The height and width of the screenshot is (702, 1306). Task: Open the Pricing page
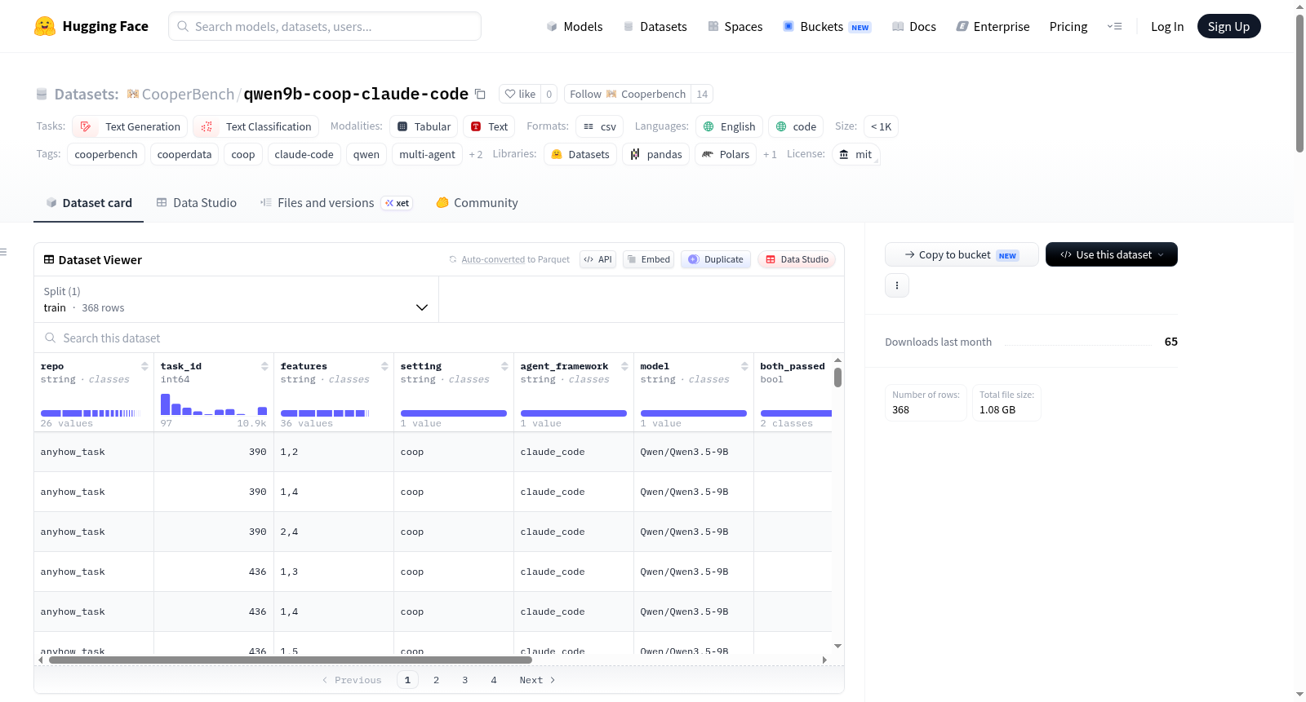[1068, 26]
